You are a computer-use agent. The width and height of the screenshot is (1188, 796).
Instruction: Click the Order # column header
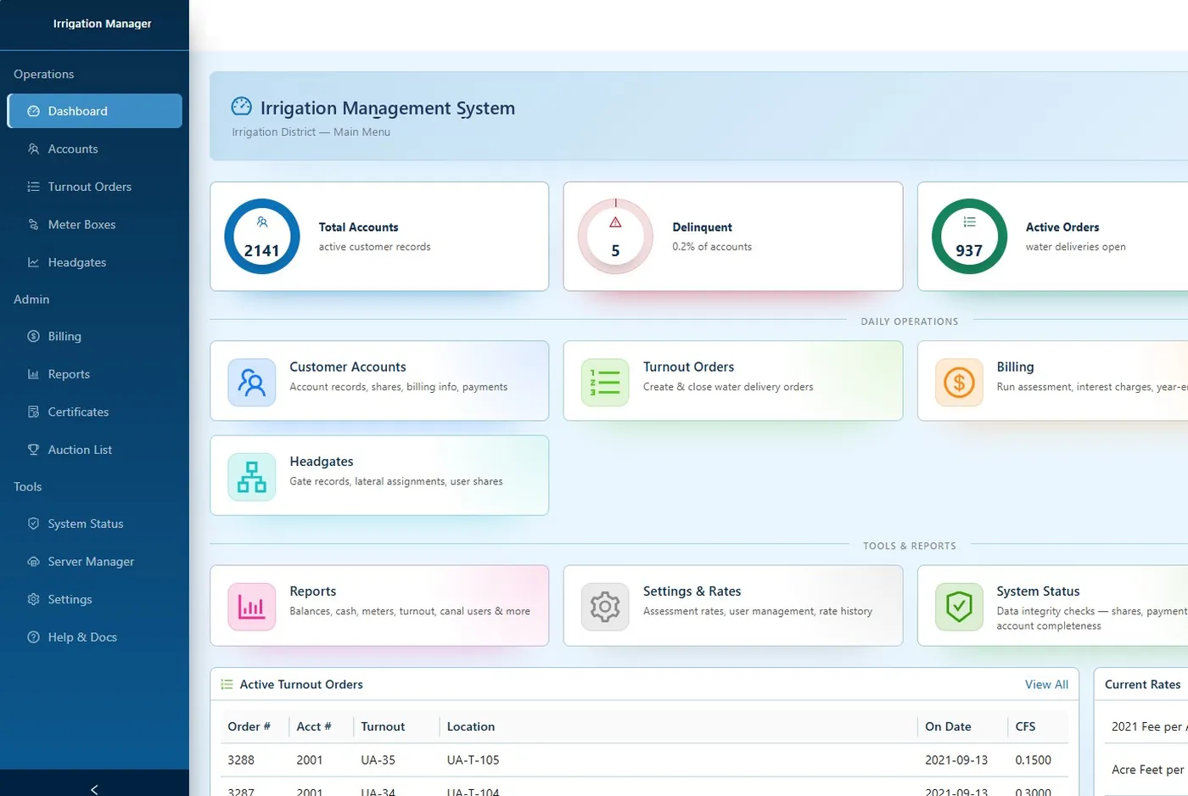pos(249,727)
